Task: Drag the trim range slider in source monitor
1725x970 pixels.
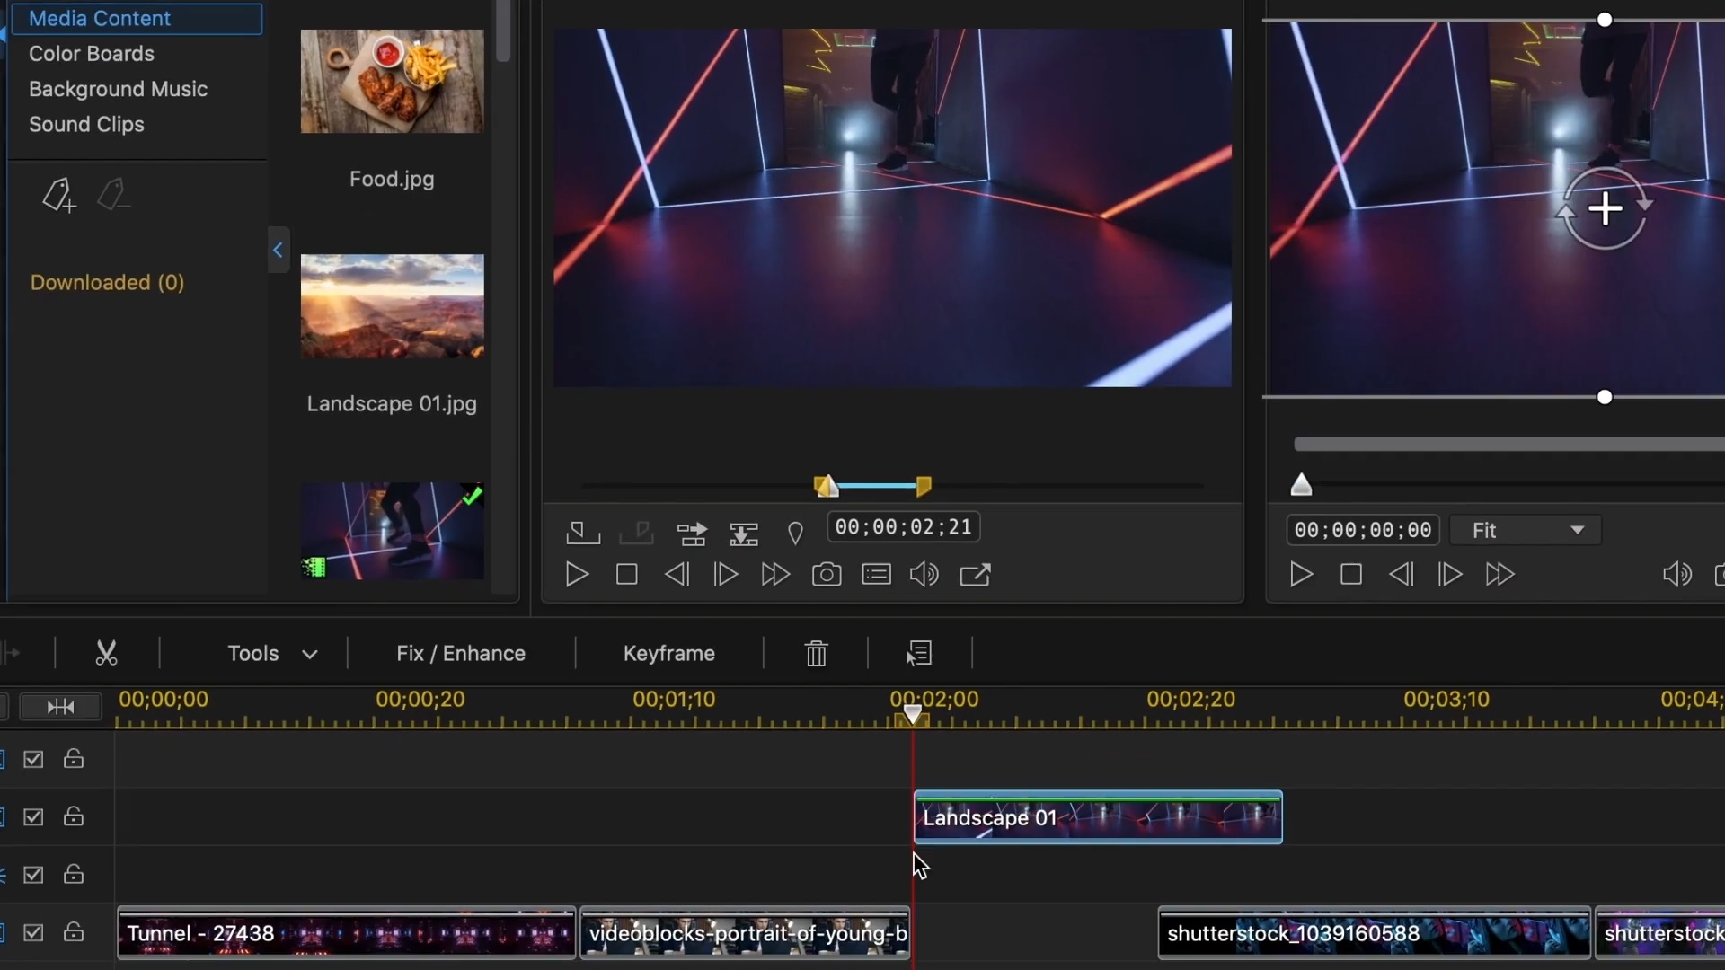Action: [x=874, y=486]
